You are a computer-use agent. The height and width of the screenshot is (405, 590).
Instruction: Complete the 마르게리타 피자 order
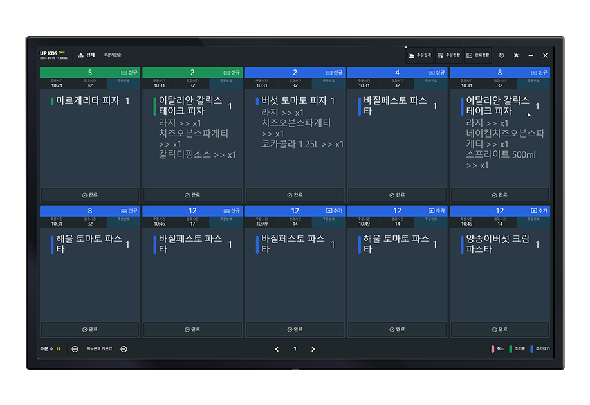(x=89, y=195)
